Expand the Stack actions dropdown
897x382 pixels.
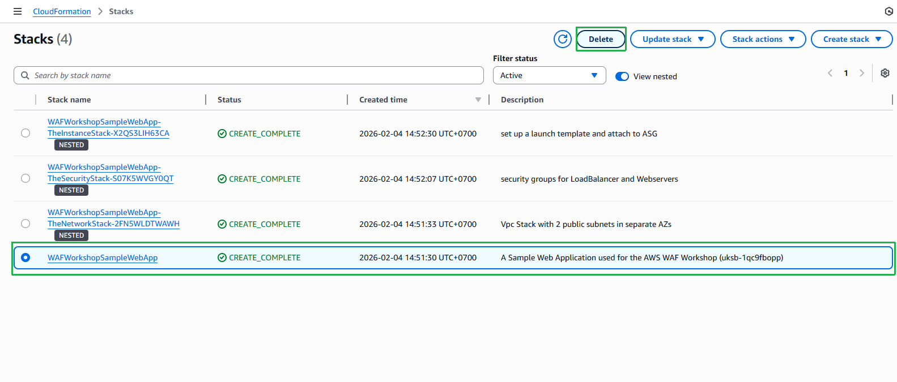(763, 39)
